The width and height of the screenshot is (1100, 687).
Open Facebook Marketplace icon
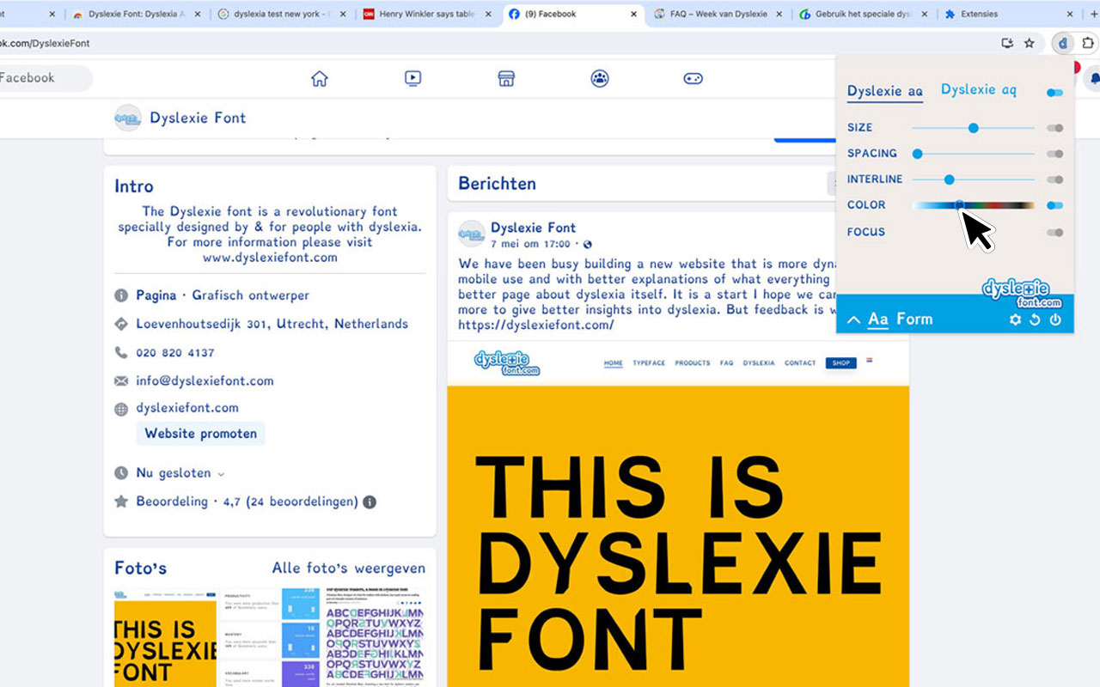pos(506,78)
